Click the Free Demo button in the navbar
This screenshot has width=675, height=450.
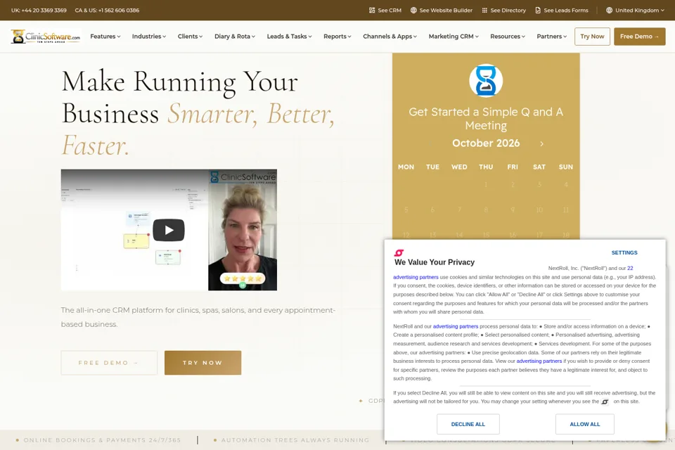tap(639, 37)
